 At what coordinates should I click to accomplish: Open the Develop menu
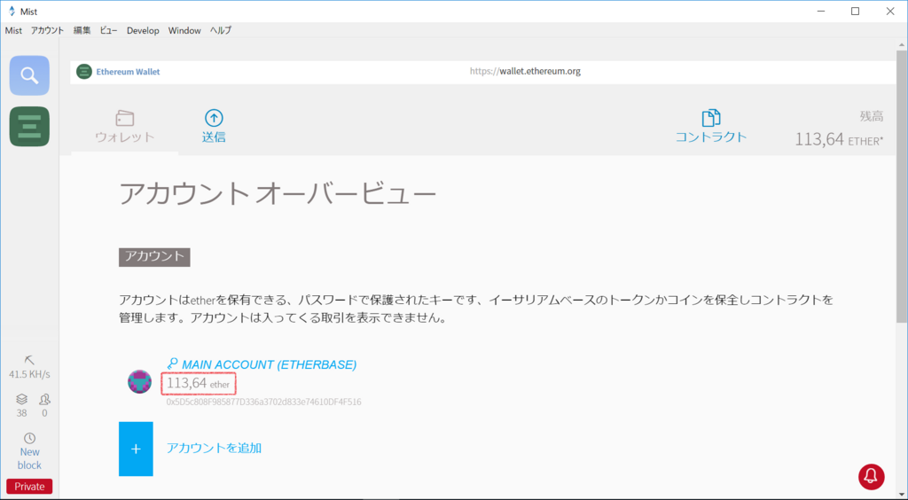pos(143,31)
